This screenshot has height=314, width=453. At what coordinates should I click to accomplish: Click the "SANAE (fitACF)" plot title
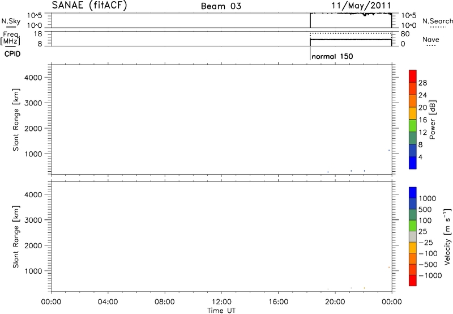click(89, 5)
